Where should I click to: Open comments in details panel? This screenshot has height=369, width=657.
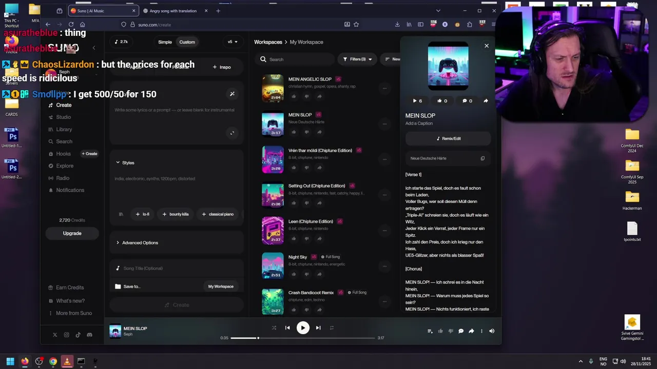[x=467, y=101]
